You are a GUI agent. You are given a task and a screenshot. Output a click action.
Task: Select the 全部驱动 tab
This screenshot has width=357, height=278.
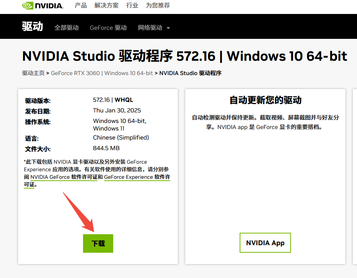pyautogui.click(x=66, y=28)
